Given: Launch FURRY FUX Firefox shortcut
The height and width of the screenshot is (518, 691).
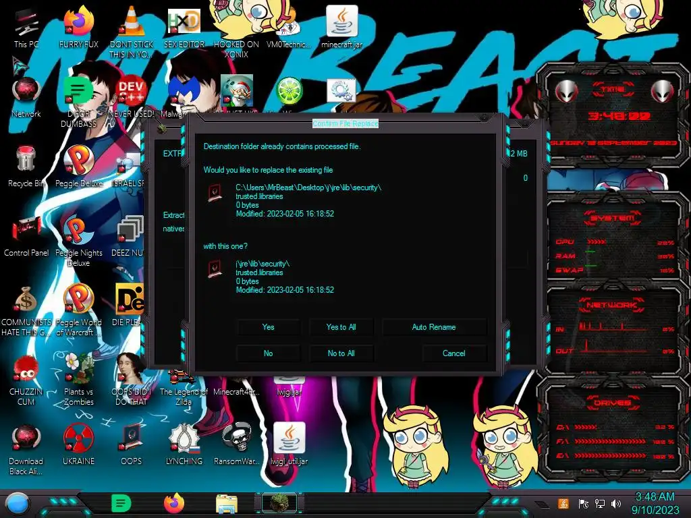Looking at the screenshot, I should click(78, 27).
